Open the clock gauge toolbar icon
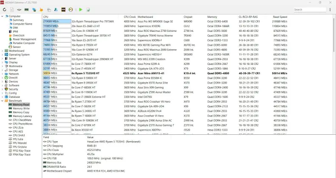The image size is (336, 178). point(71,10)
